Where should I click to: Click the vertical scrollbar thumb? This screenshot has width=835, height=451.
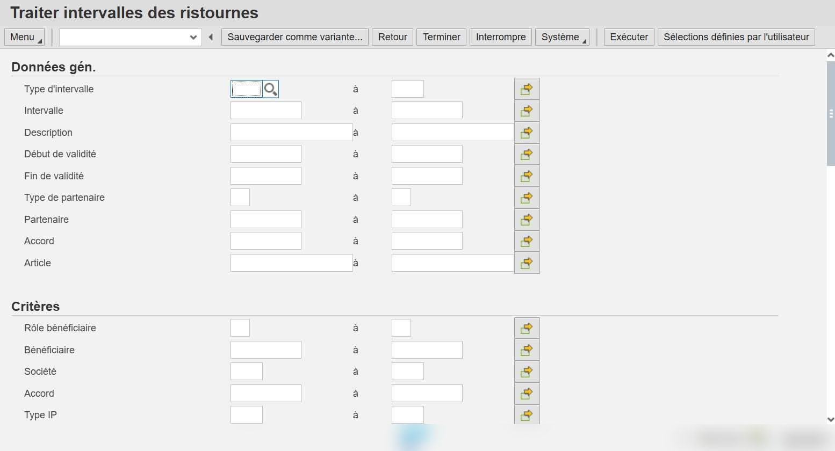click(831, 114)
